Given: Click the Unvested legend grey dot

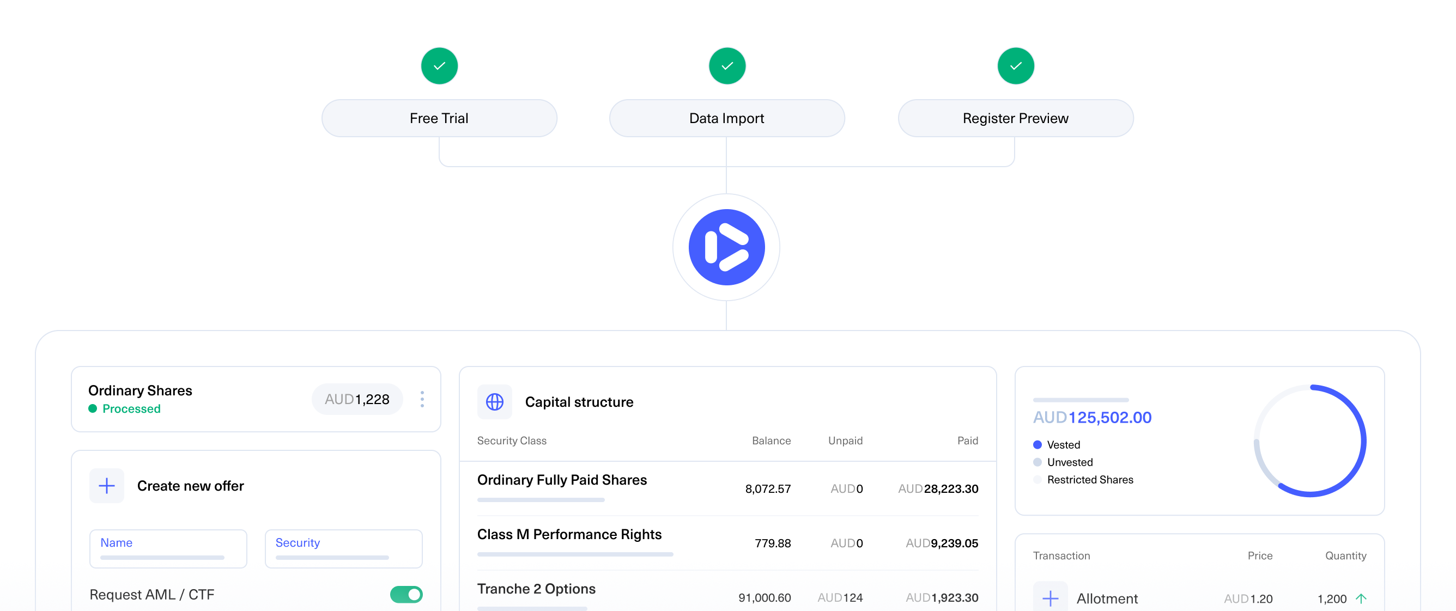Looking at the screenshot, I should tap(1038, 462).
